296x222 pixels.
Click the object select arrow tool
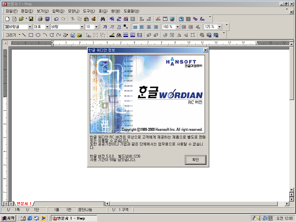[x=88, y=35]
